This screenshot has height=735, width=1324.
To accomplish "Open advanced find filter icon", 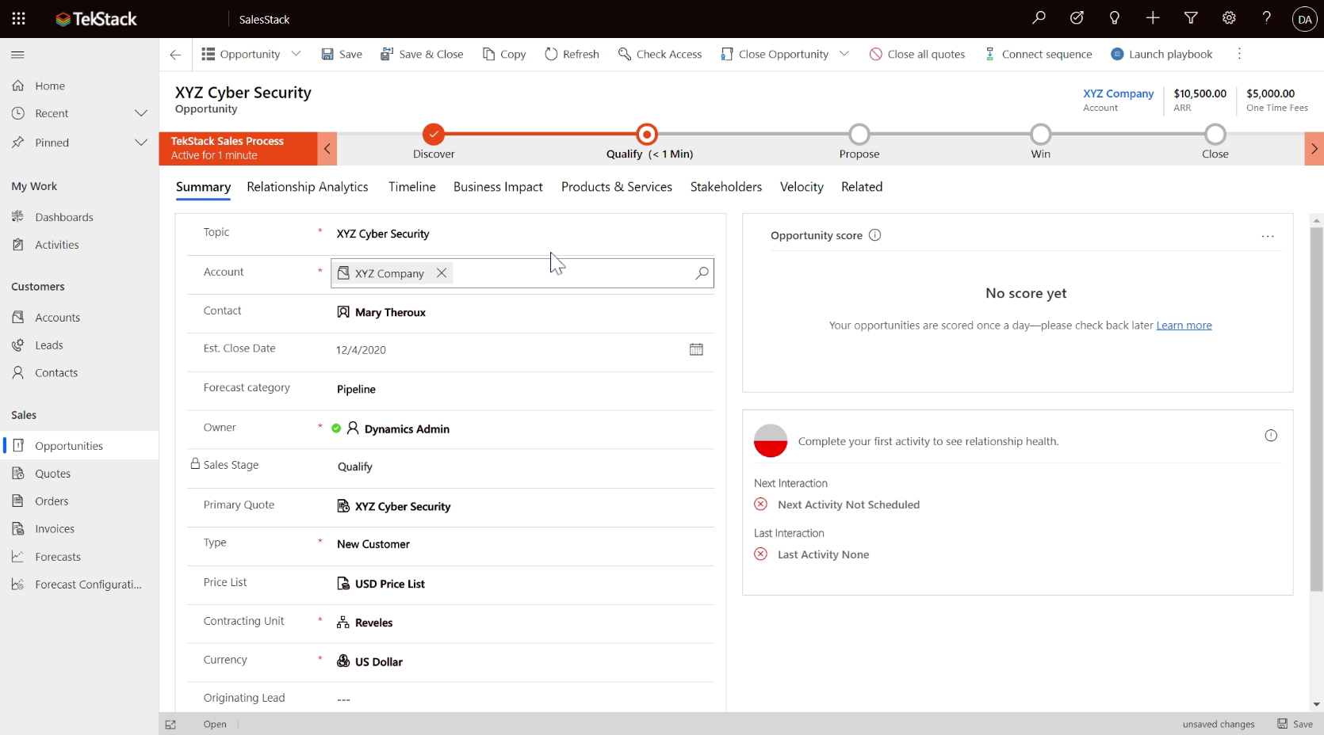I will coord(1191,17).
